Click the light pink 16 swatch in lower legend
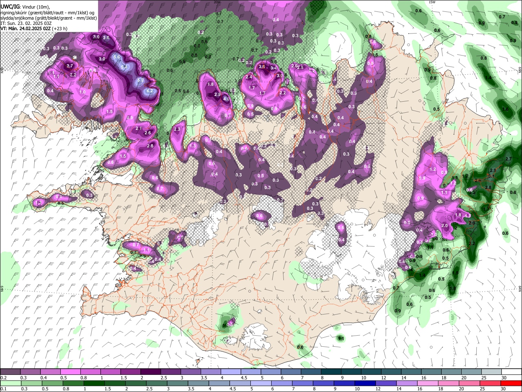 tap(427, 383)
